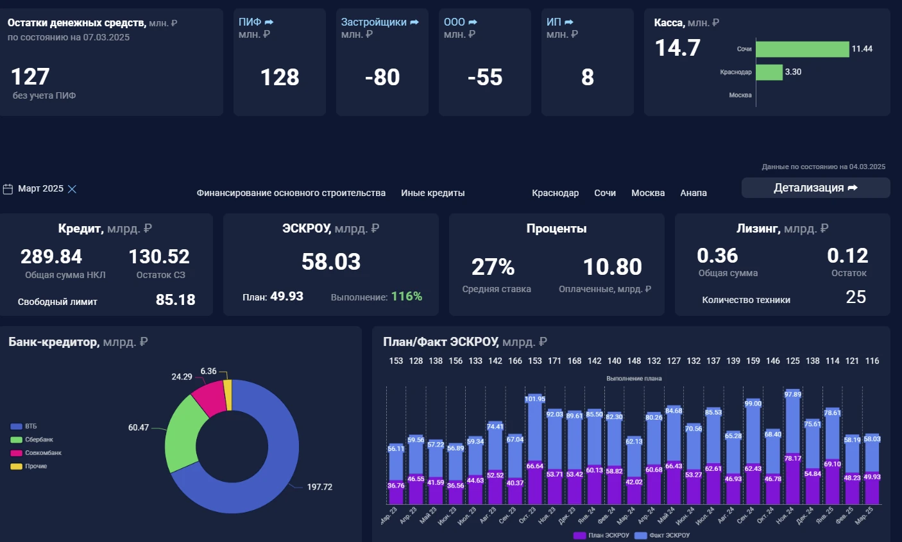
Task: Click the Средняя ставка value 27%
Action: (x=493, y=267)
